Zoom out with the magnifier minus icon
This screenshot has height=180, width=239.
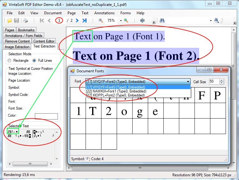click(101, 20)
